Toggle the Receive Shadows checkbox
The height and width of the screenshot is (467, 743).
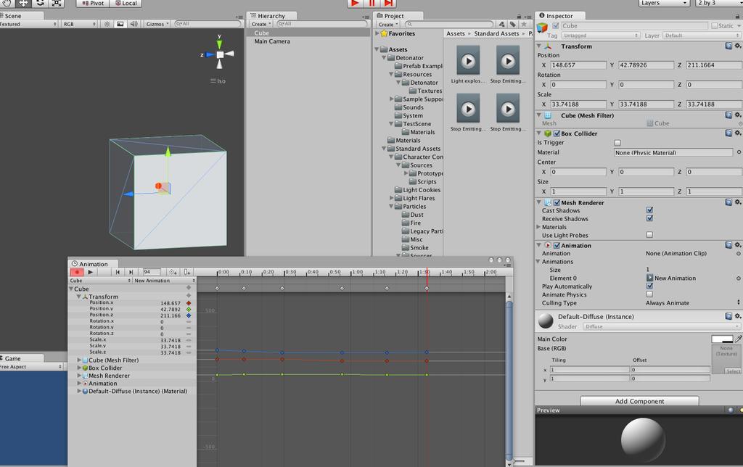pyautogui.click(x=649, y=218)
